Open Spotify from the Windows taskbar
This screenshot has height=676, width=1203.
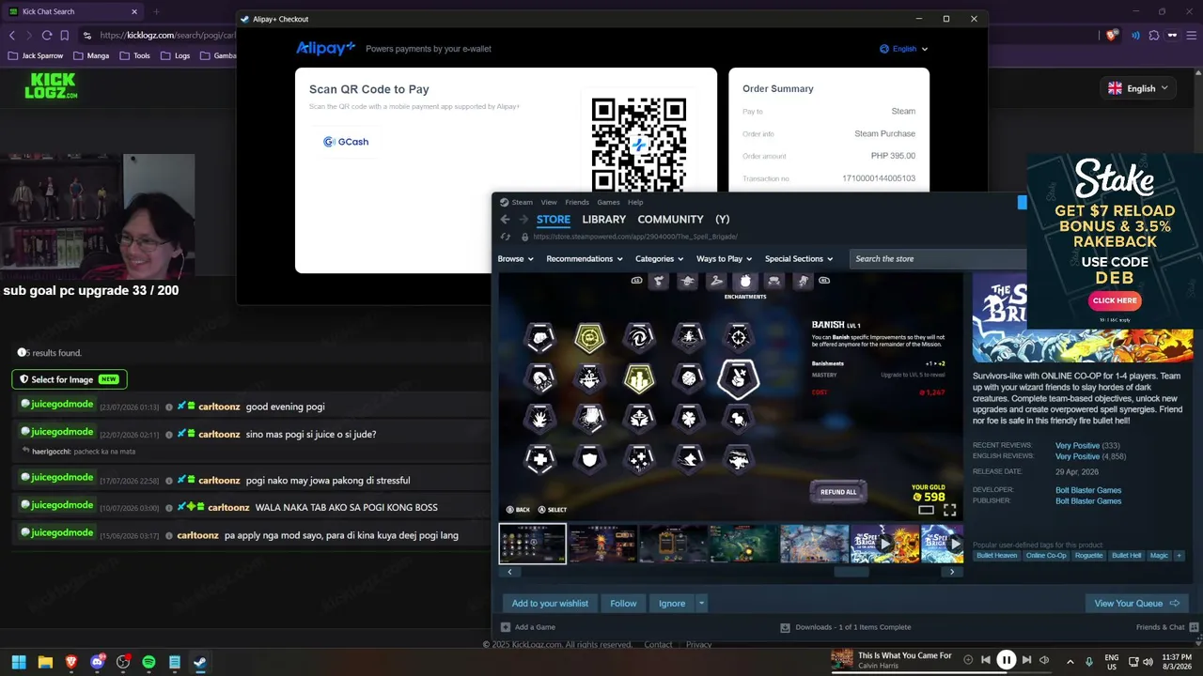tap(148, 662)
